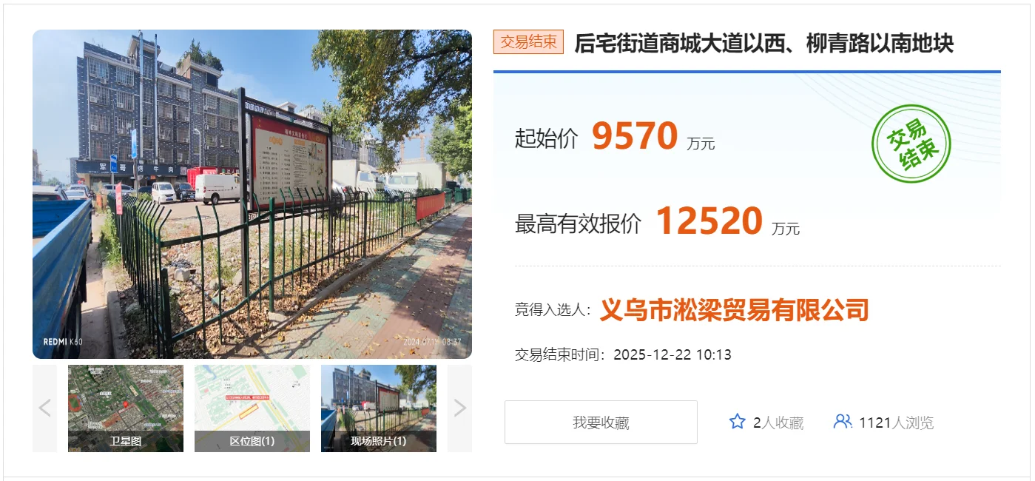Viewport: 1035px width, 481px height.
Task: Show next thumbnails with right arrow
Action: 459,408
